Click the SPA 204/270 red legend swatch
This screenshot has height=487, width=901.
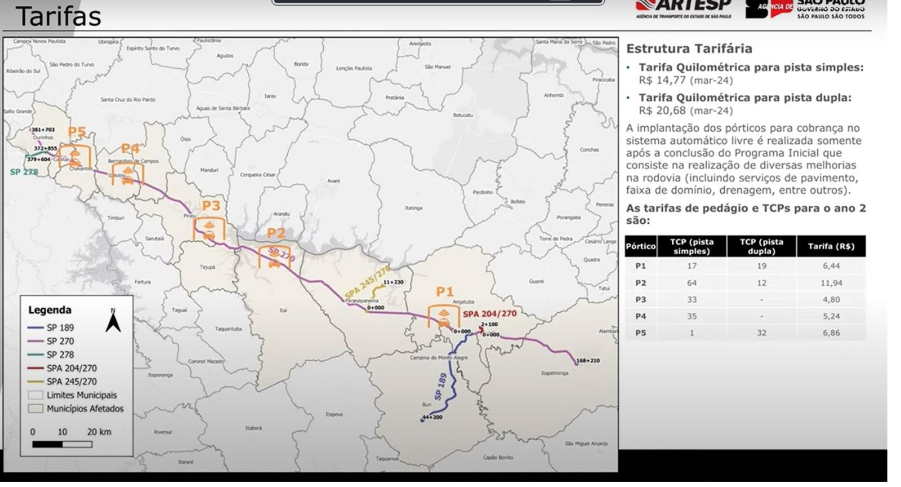[x=35, y=368]
